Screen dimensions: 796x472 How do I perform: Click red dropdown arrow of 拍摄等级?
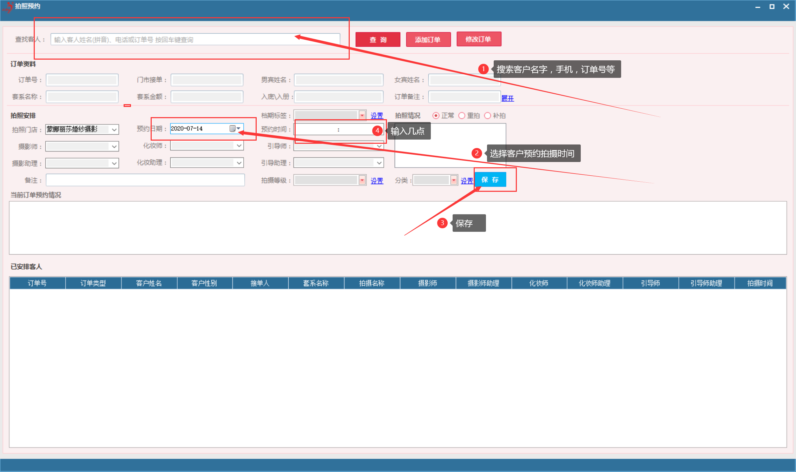click(x=362, y=180)
